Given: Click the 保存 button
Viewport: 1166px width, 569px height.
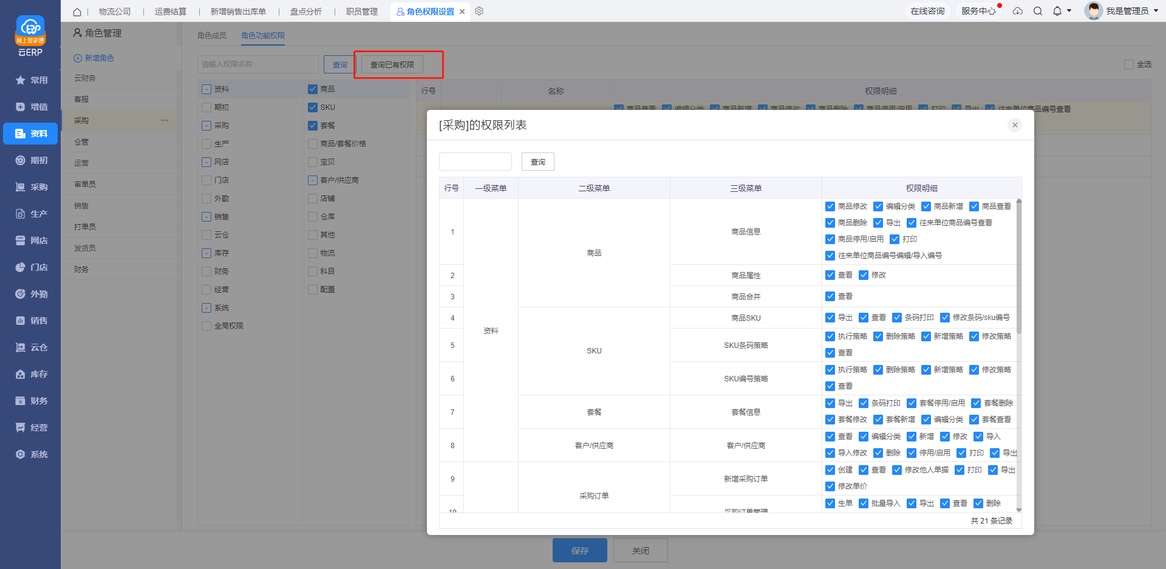Looking at the screenshot, I should click(x=580, y=550).
